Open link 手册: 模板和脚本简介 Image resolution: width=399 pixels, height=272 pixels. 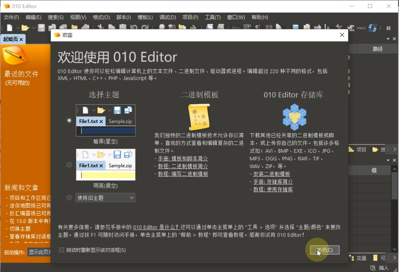[x=183, y=158]
